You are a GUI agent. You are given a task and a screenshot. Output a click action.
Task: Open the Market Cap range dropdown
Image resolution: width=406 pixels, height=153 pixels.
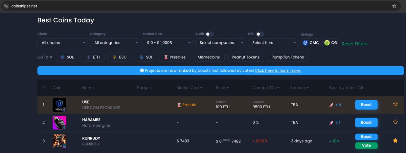tap(168, 43)
